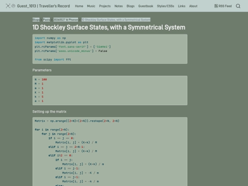Click the from scipy import fft line

[53, 59]
